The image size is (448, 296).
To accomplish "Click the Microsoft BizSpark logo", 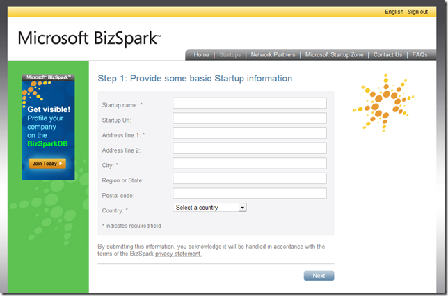I will tap(89, 38).
